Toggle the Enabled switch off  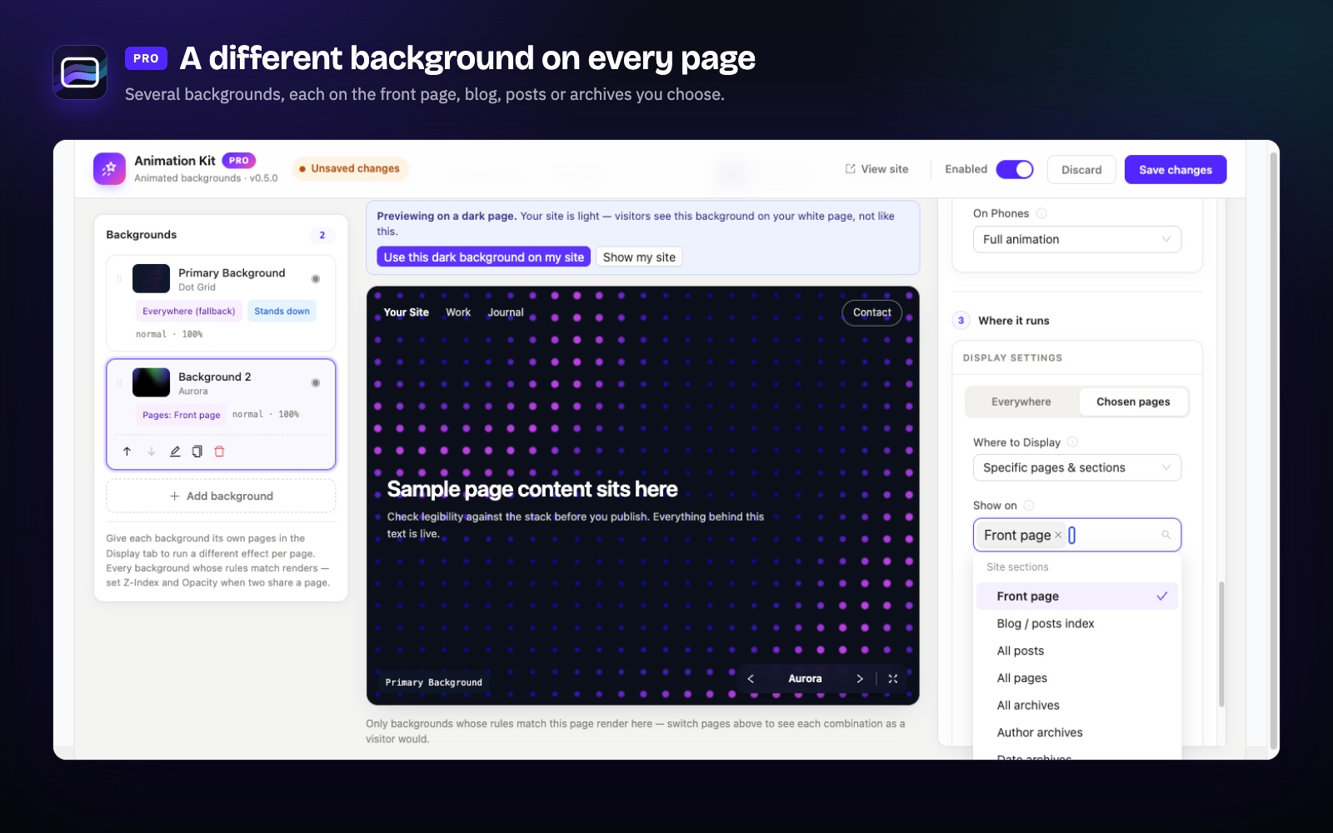(1015, 169)
